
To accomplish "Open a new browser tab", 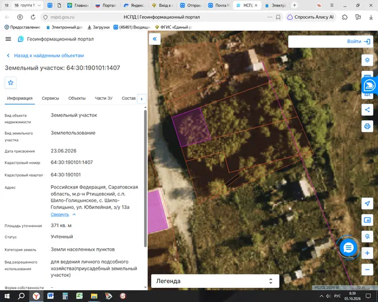I will pyautogui.click(x=294, y=5).
